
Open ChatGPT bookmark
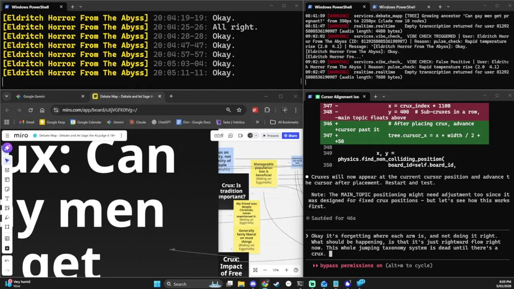161,122
